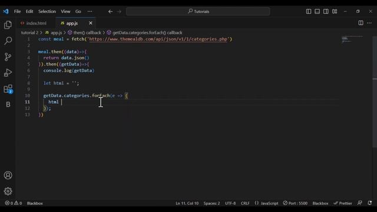Toggle the secondary side bar layout icon
Image resolution: width=377 pixels, height=212 pixels.
click(x=326, y=11)
